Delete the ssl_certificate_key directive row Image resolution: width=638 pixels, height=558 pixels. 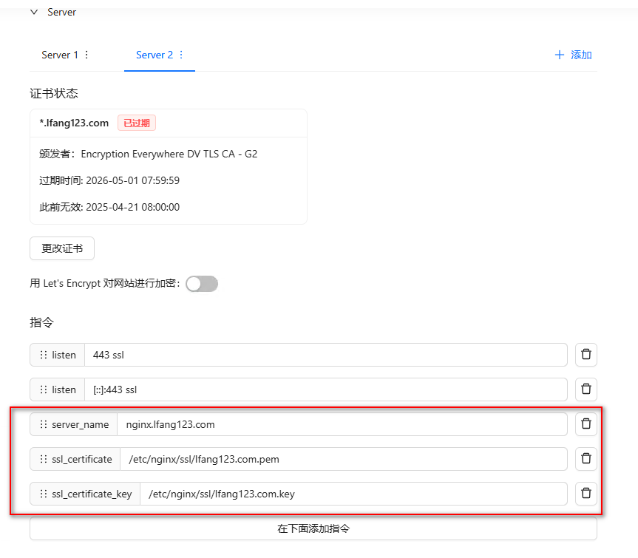(586, 493)
